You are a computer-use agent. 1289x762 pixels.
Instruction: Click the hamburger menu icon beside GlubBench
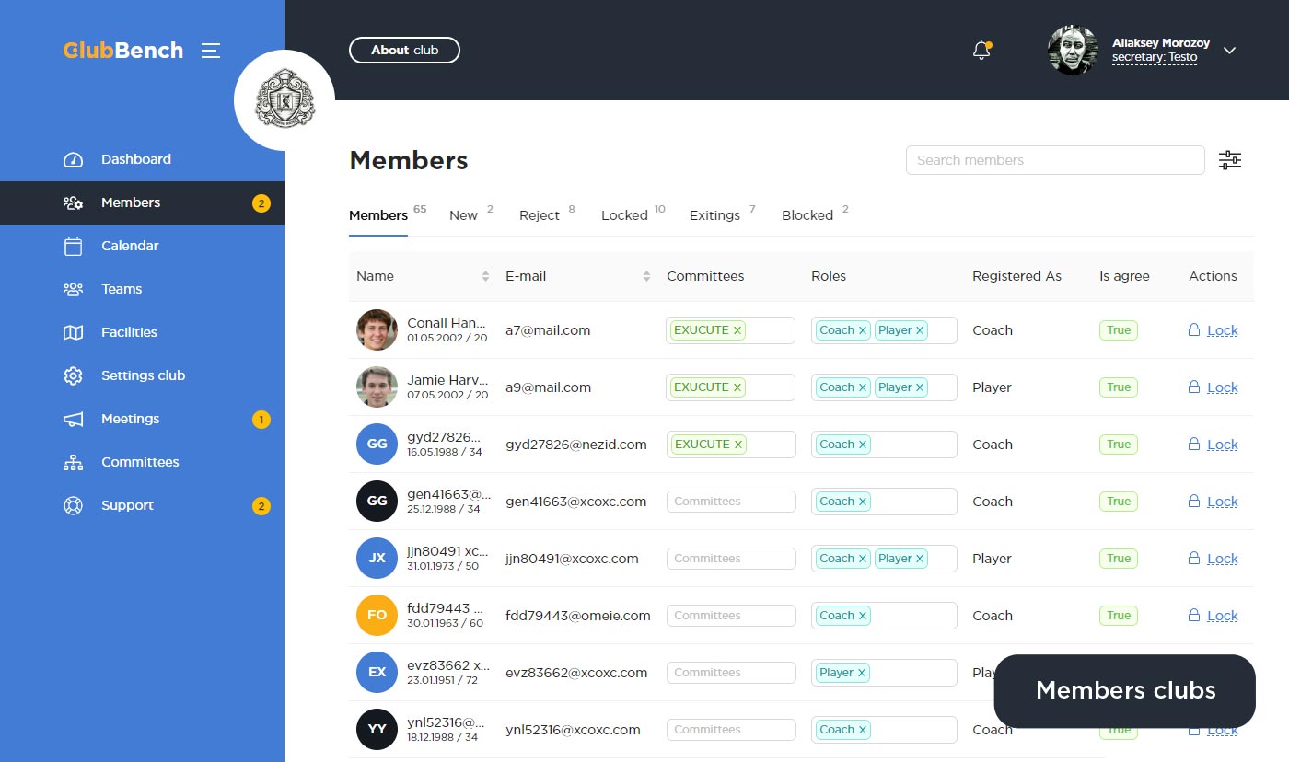click(x=211, y=51)
